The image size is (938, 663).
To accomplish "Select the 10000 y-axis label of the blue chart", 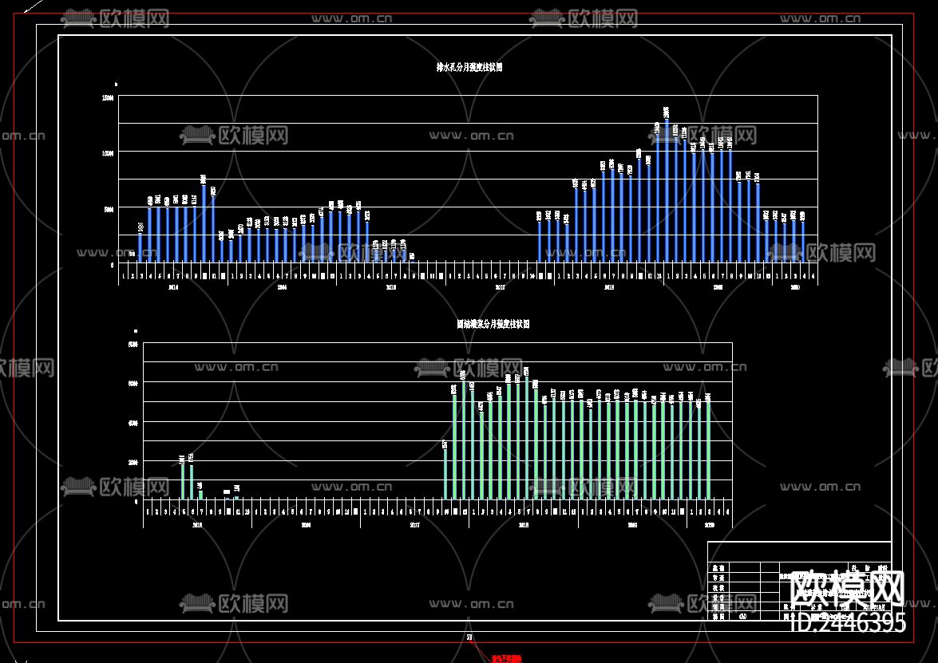I will pos(108,153).
